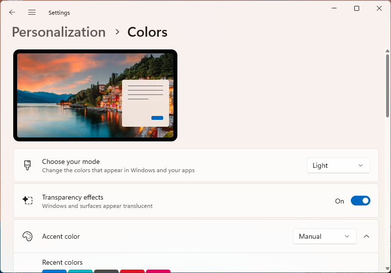The width and height of the screenshot is (391, 273).
Task: Maximize the Settings window
Action: pyautogui.click(x=356, y=8)
